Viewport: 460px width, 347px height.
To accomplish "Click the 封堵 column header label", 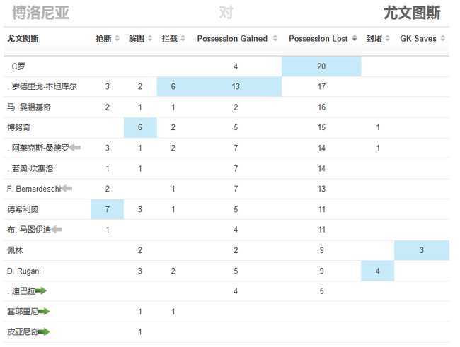I will point(374,38).
